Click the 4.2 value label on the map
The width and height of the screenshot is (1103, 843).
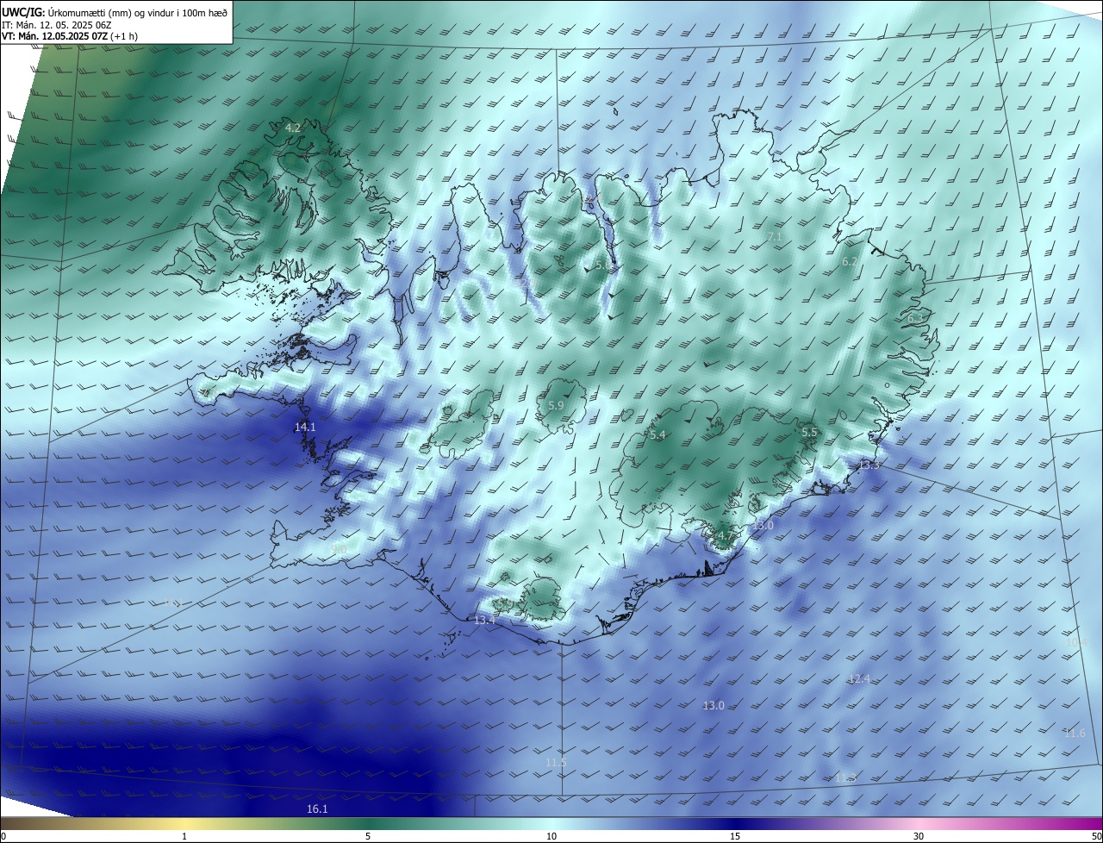[x=293, y=128]
